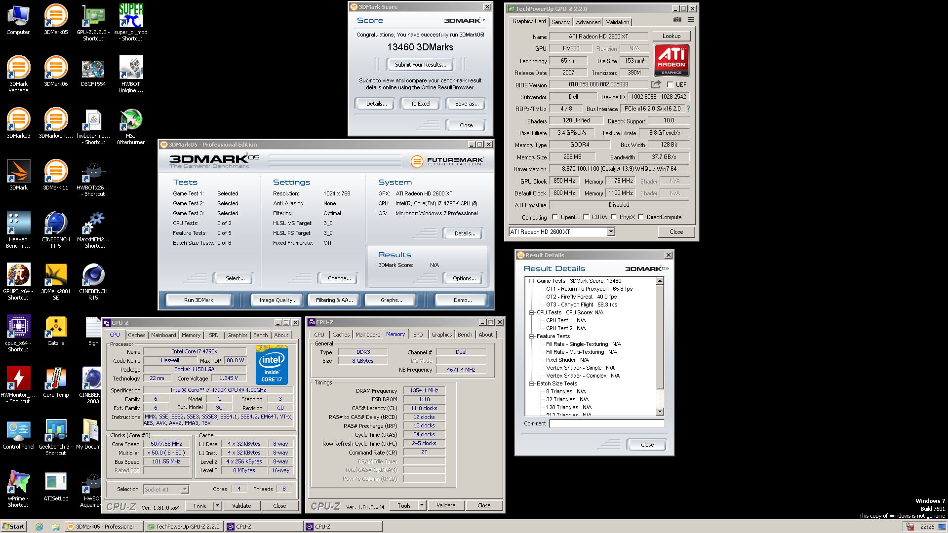The width and height of the screenshot is (948, 533).
Task: Open GPUPI_x64 shortcut icon
Action: [x=18, y=282]
